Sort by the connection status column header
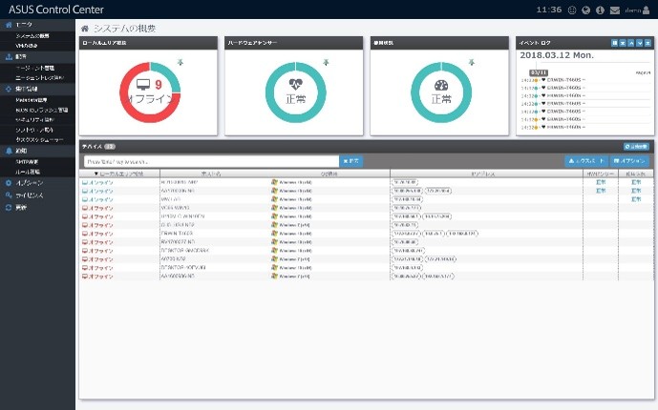Screen dimensions: 658x410 (x=119, y=174)
